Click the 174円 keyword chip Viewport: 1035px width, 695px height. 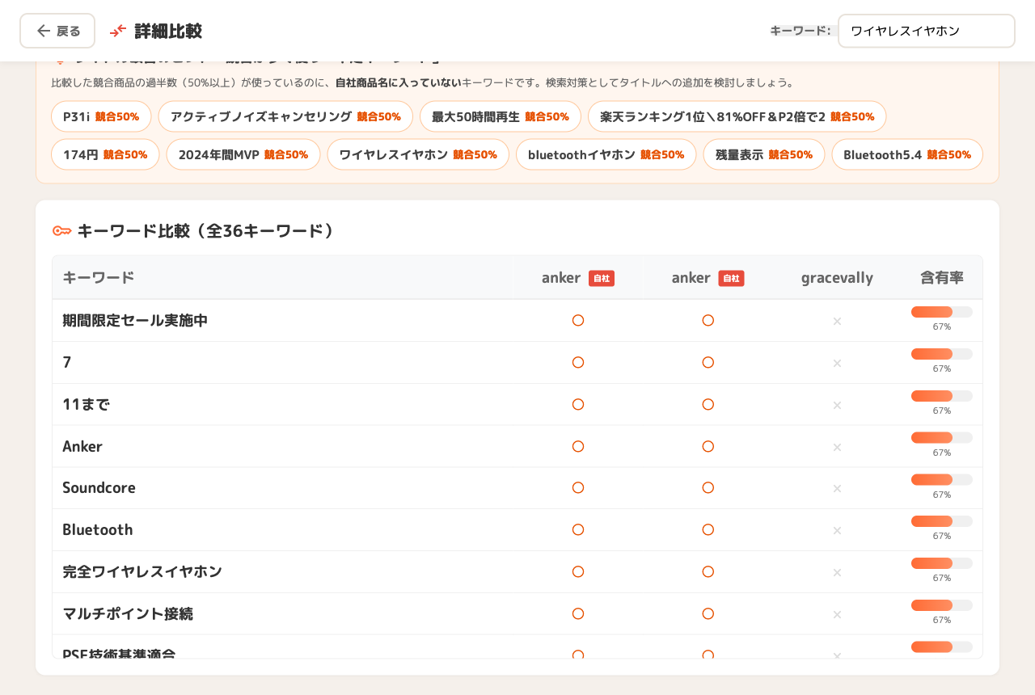tap(105, 154)
